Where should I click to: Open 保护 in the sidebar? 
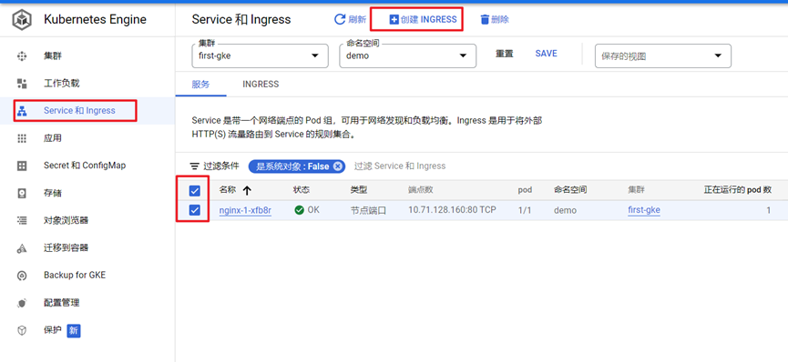53,330
